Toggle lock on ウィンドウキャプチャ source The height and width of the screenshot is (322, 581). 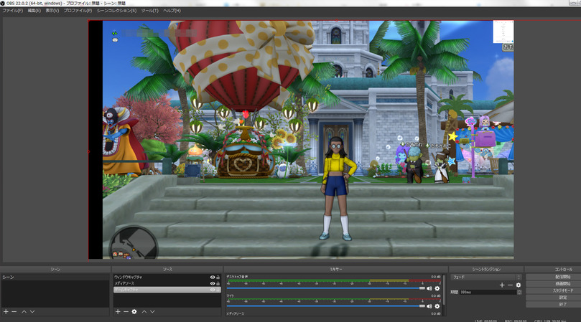pos(218,278)
